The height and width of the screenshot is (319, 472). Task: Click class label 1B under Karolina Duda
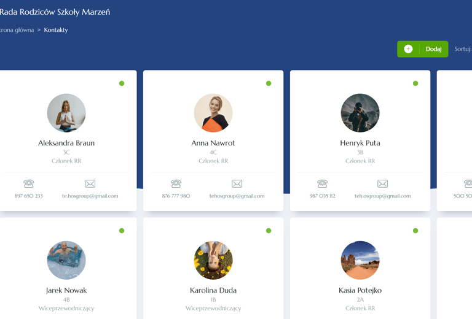[213, 300]
